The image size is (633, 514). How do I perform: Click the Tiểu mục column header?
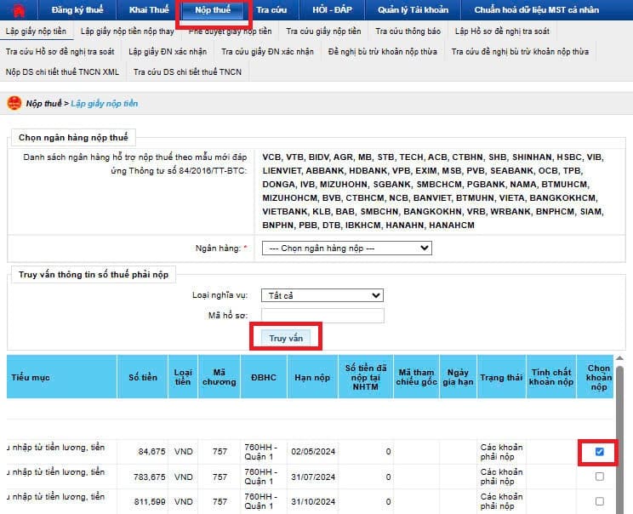pyautogui.click(x=62, y=377)
